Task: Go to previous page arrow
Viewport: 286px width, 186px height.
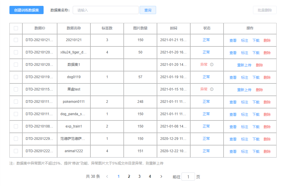Action: [107, 177]
